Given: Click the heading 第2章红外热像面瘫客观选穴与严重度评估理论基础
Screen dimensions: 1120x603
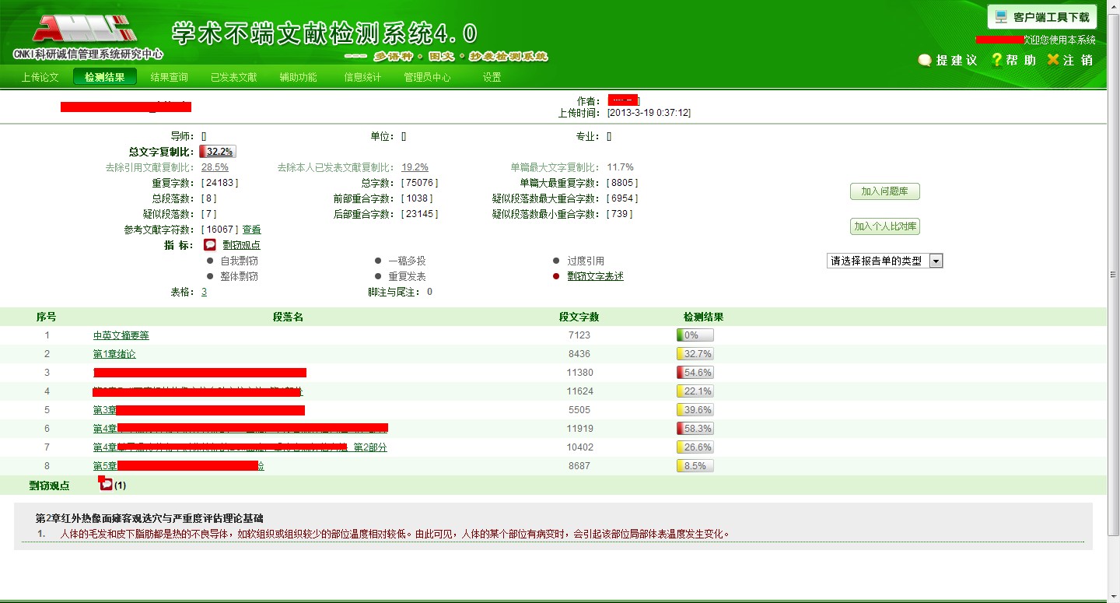Looking at the screenshot, I should pyautogui.click(x=149, y=518).
